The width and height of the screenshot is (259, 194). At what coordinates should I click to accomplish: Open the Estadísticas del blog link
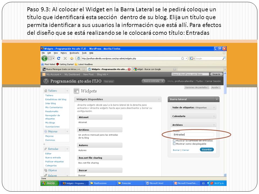56,99
